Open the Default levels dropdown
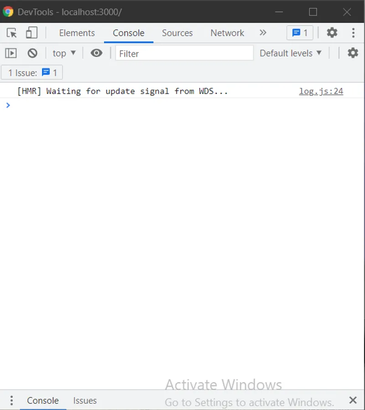 (x=290, y=53)
